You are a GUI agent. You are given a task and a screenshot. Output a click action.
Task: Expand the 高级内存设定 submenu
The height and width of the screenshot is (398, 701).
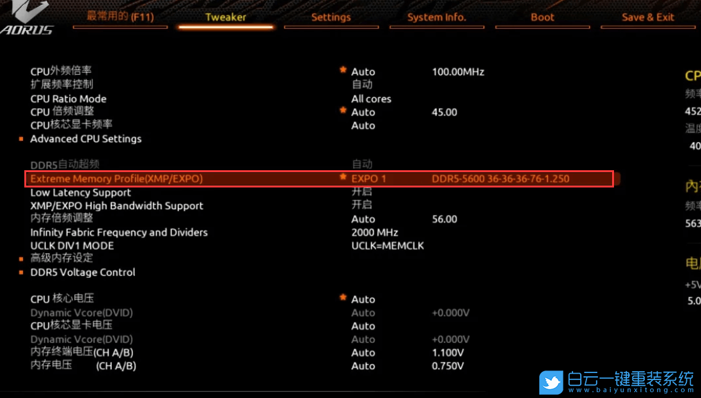coord(62,258)
